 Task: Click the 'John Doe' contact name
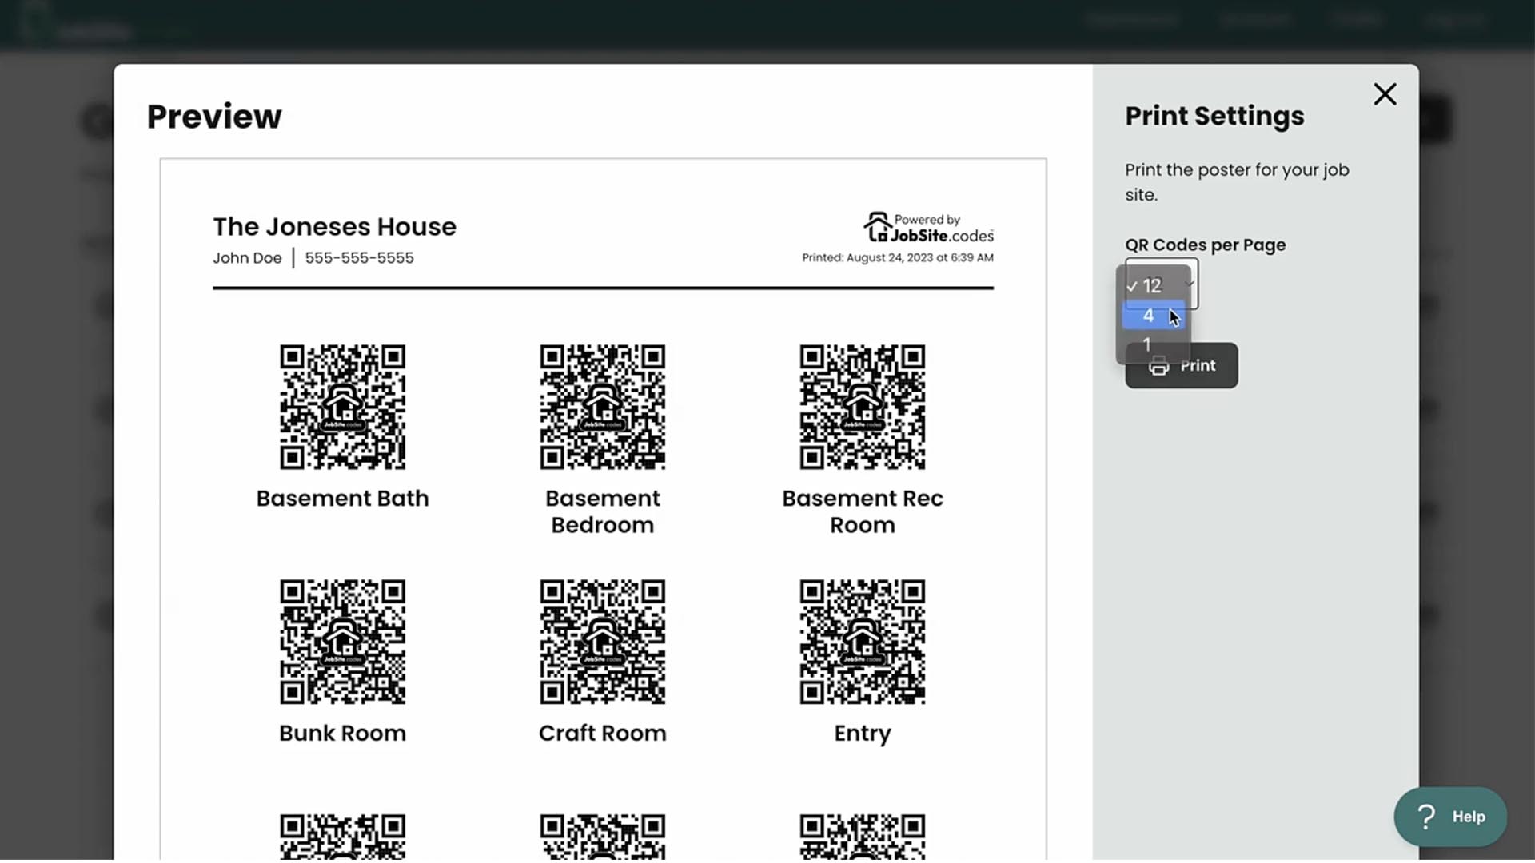tap(247, 258)
